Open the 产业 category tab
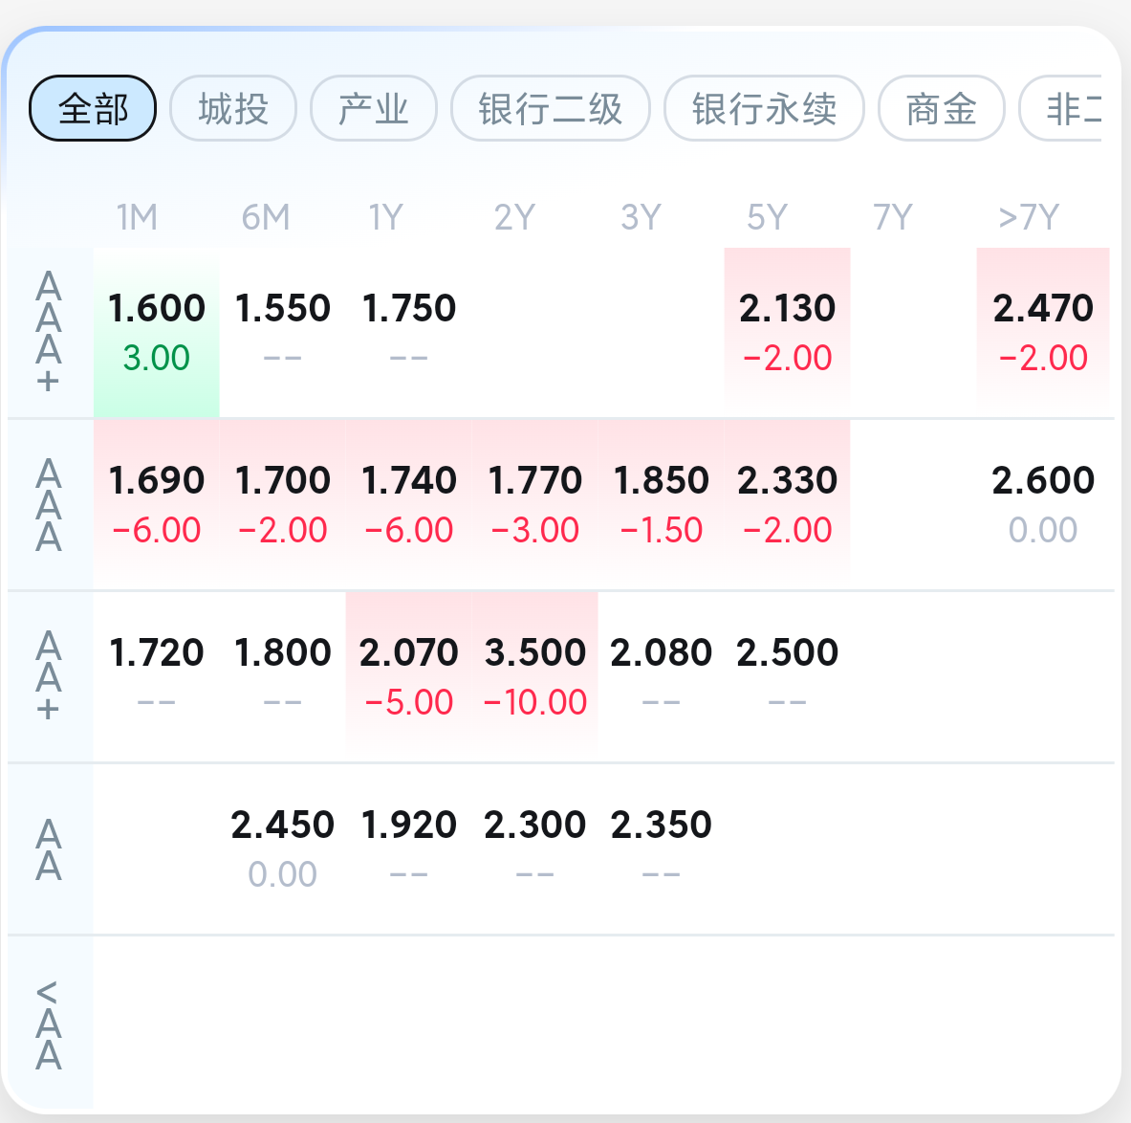This screenshot has width=1131, height=1123. [374, 108]
